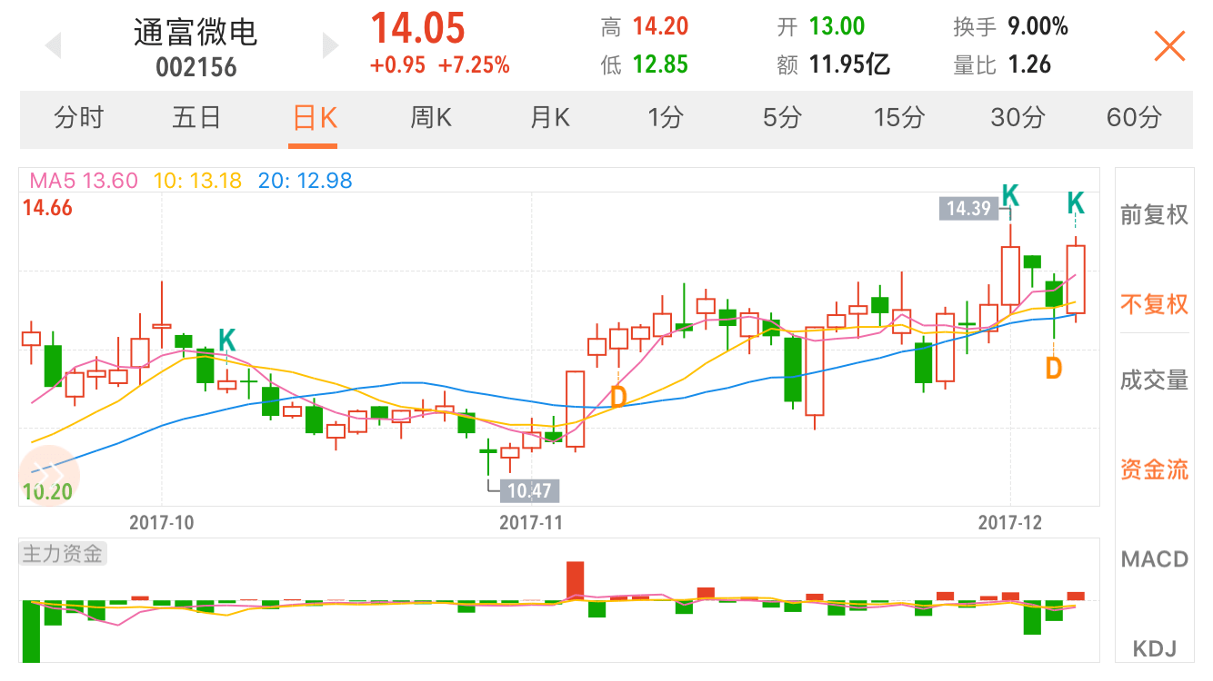The height and width of the screenshot is (681, 1213).
Task: Click the 14.66 axis maximum
Action: coord(47,208)
